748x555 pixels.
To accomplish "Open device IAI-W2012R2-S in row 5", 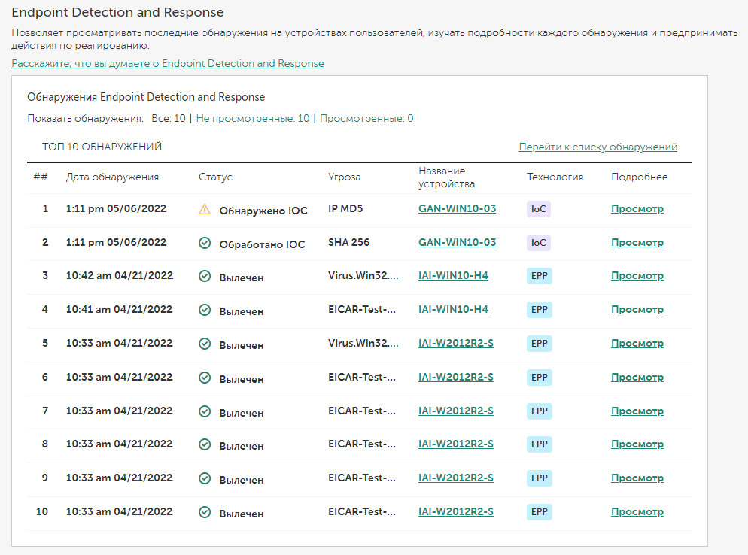I will [455, 343].
